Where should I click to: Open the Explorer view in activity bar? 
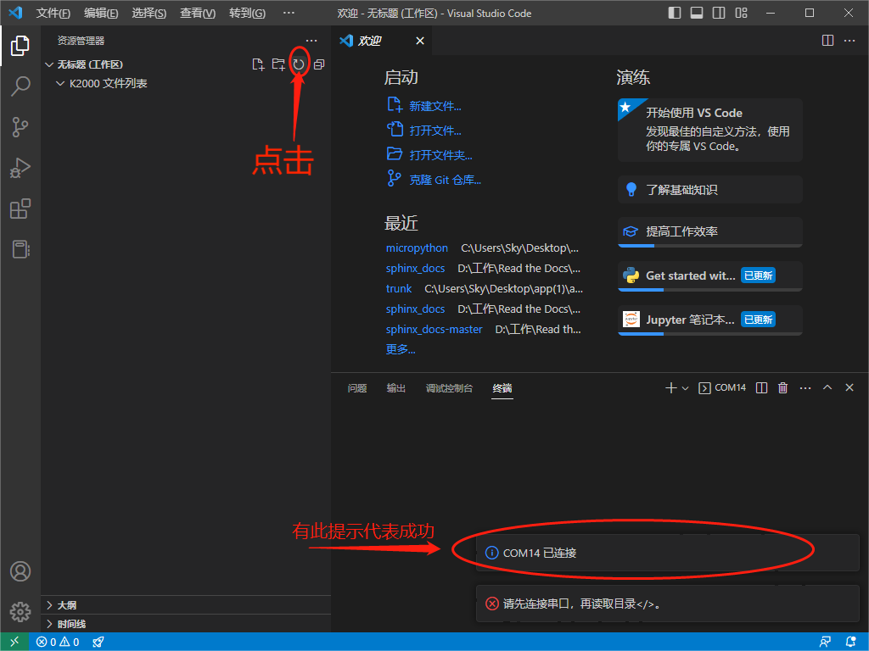pyautogui.click(x=20, y=46)
